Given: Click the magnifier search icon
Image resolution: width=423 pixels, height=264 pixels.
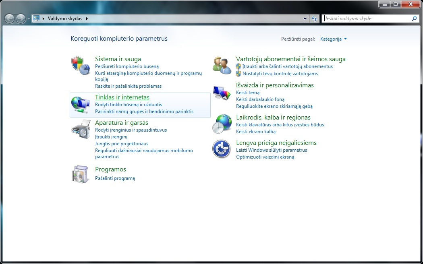Looking at the screenshot, I should tap(414, 19).
